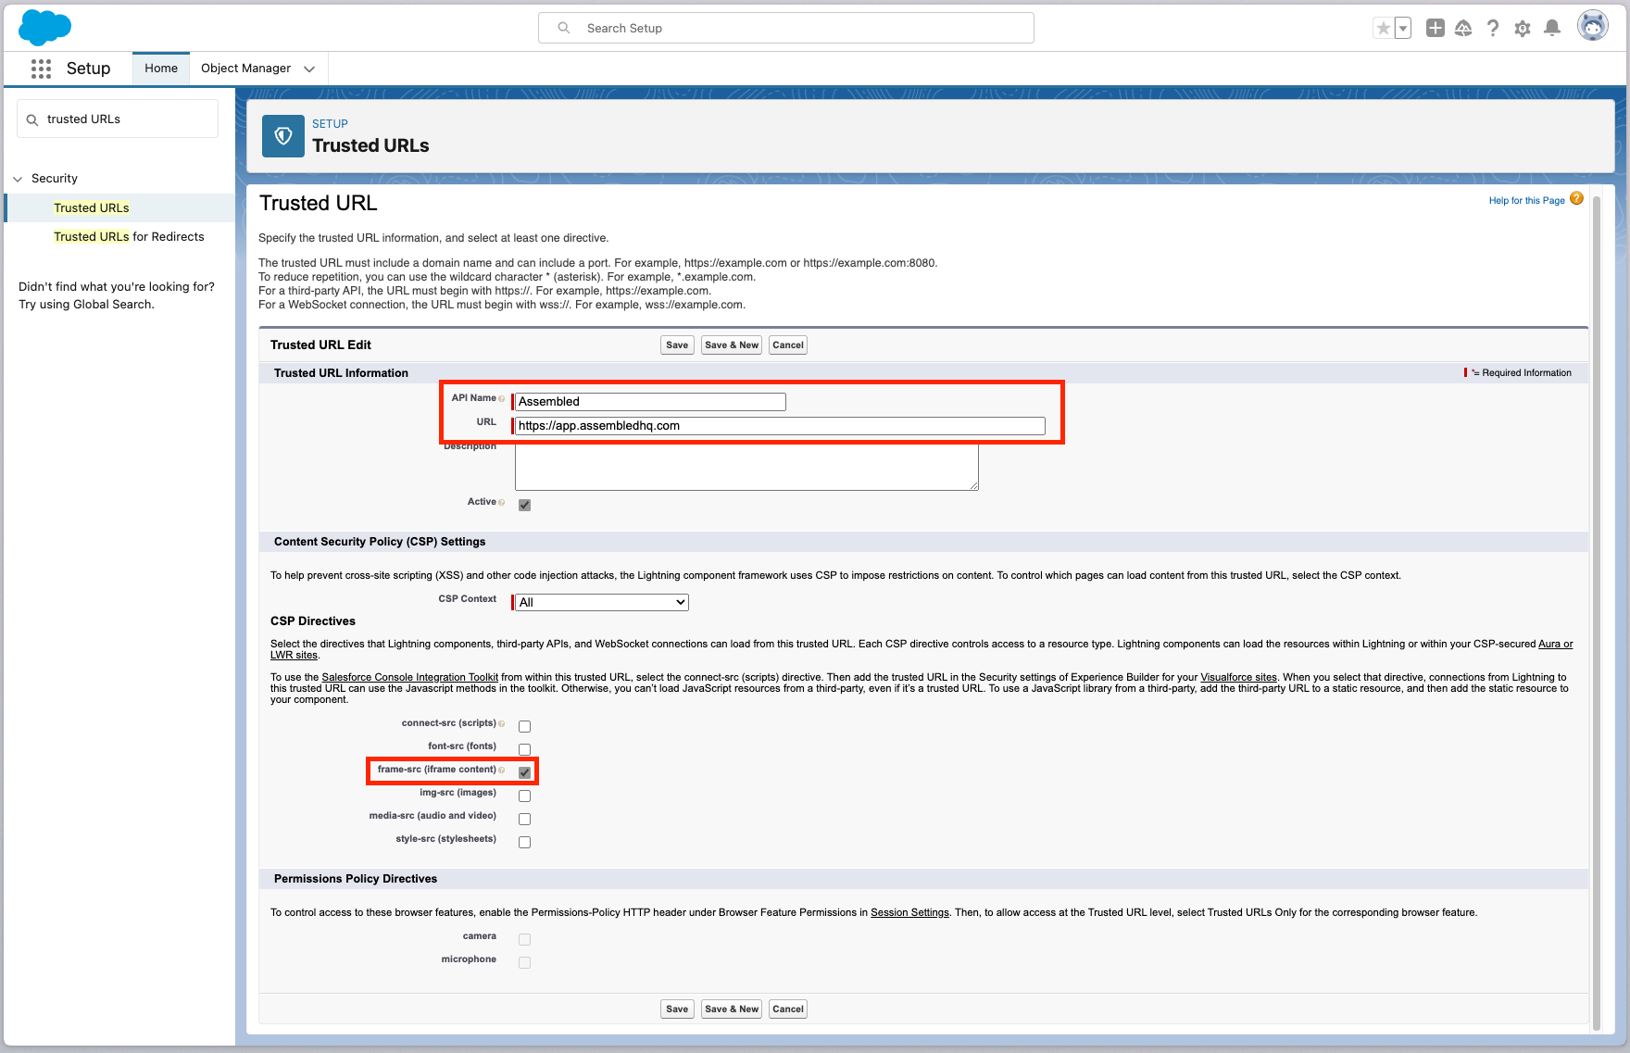
Task: Check the camera permission checkbox
Action: click(x=524, y=939)
